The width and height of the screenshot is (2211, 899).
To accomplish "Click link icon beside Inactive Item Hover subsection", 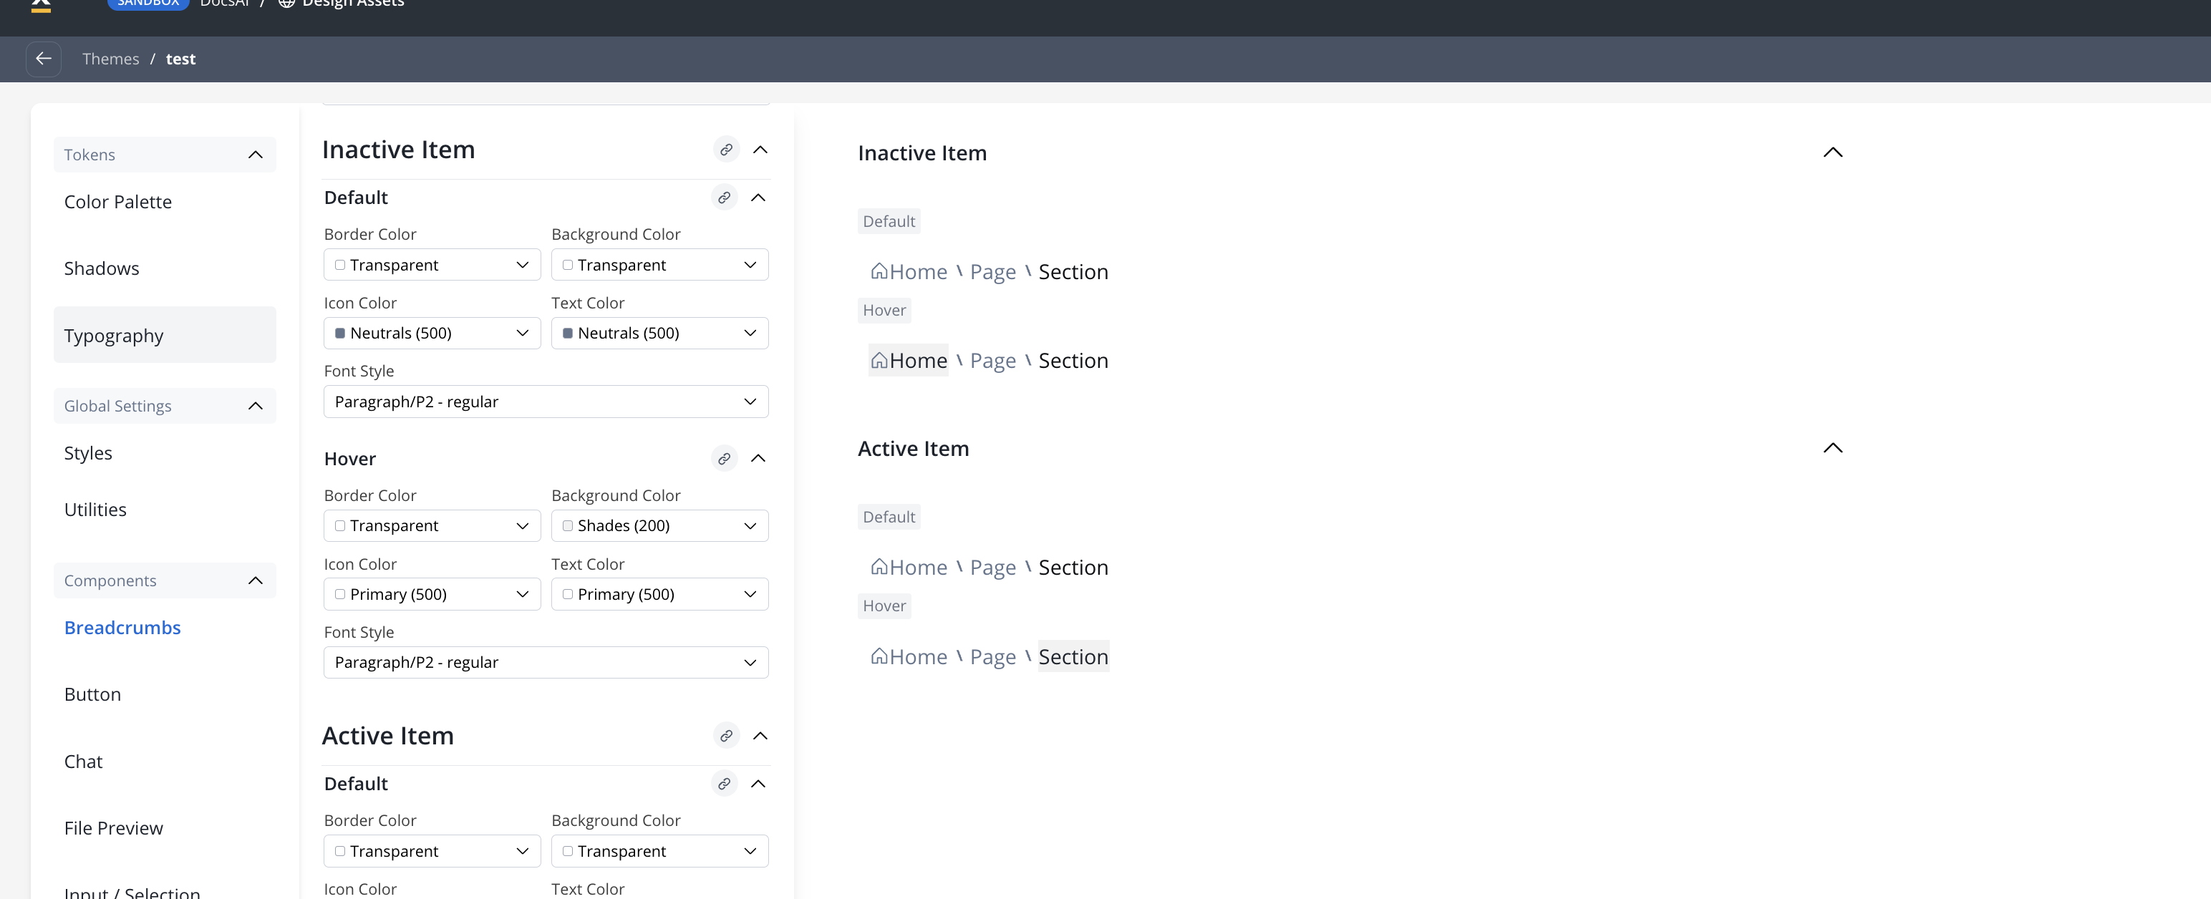I will click(724, 459).
